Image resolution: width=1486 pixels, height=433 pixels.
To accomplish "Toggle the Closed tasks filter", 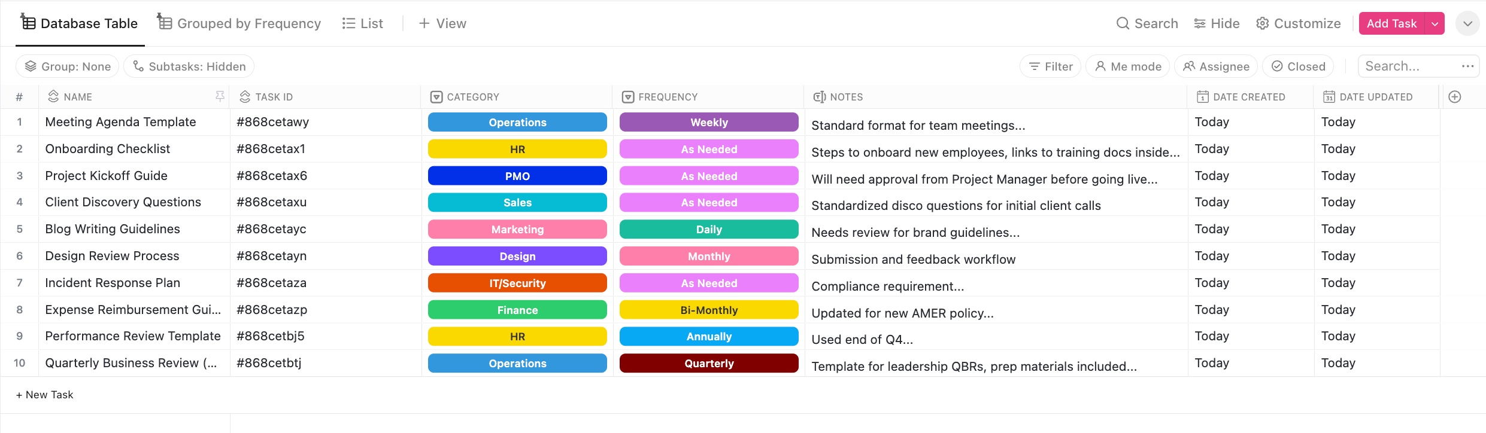I will coord(1297,66).
